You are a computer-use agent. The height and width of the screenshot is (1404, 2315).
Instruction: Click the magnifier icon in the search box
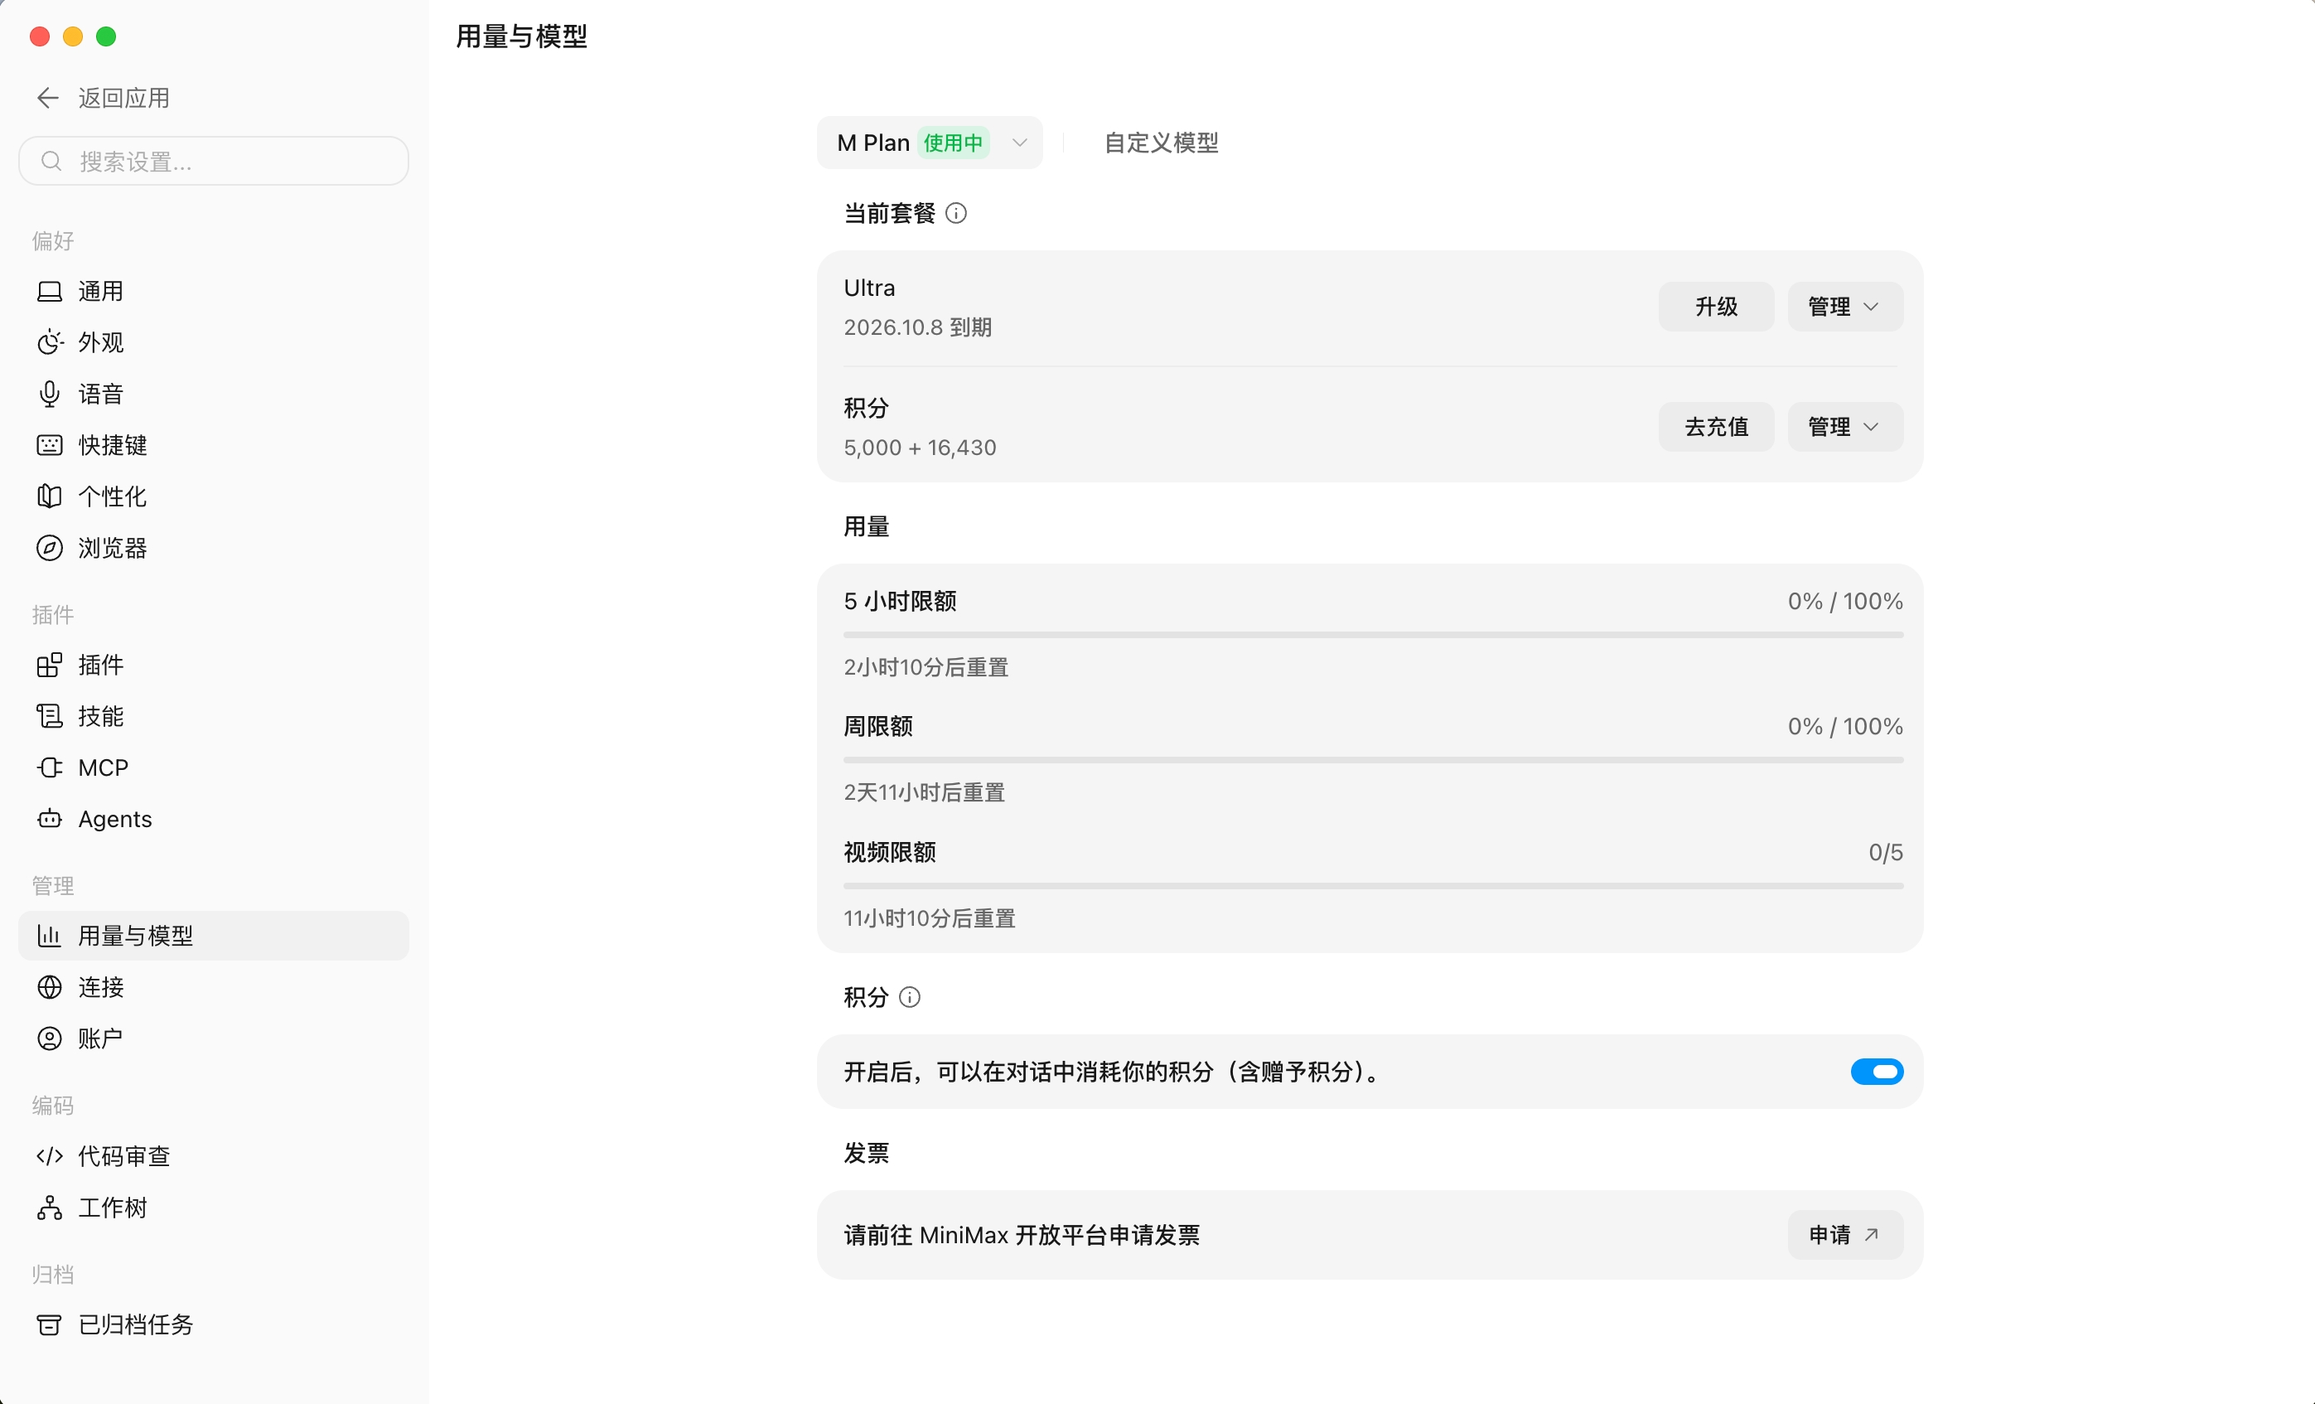[51, 162]
